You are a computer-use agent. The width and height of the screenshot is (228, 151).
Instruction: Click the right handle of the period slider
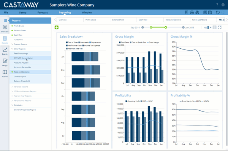[166, 27]
